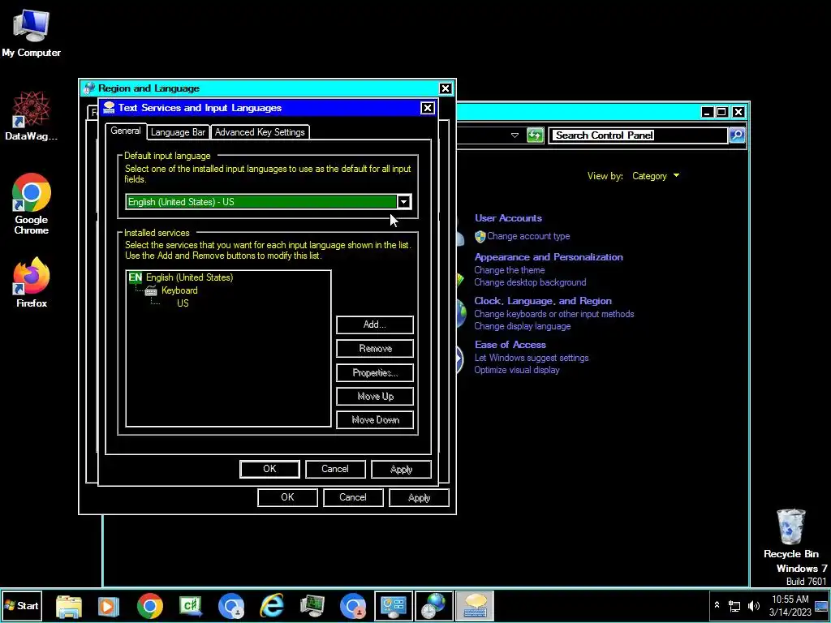
Task: Open Appearance and Personalization category
Action: click(x=549, y=257)
